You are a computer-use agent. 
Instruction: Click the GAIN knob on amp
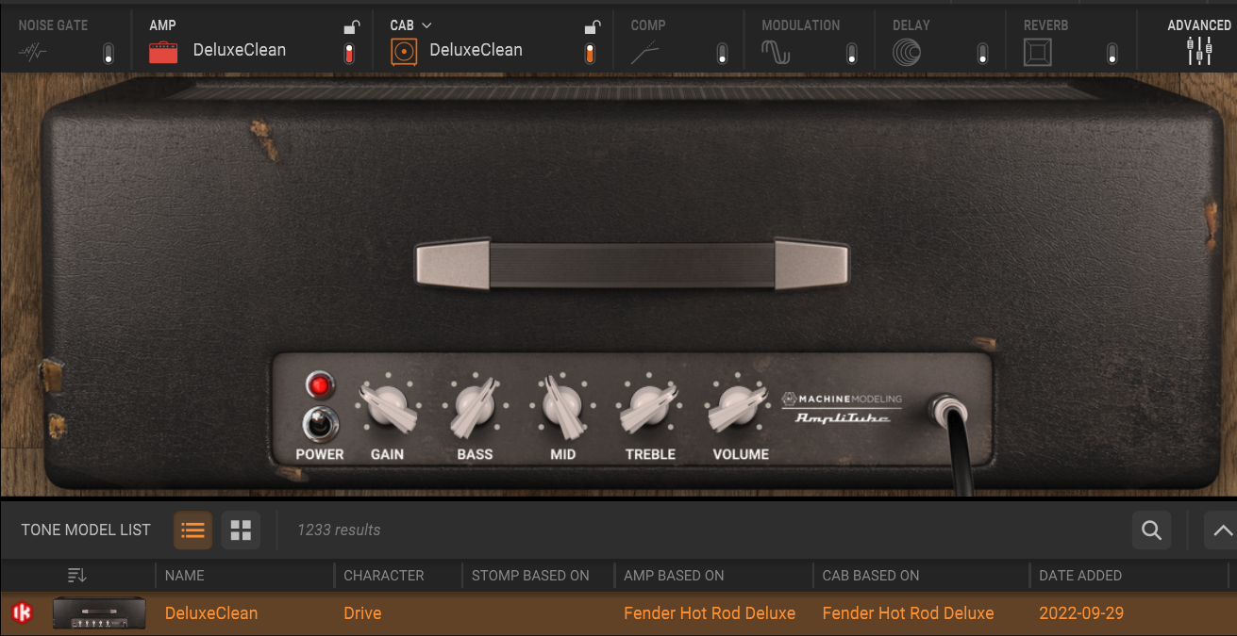pyautogui.click(x=387, y=407)
